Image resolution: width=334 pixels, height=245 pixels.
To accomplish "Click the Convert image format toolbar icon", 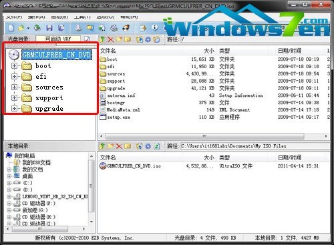I will pyautogui.click(x=90, y=28).
